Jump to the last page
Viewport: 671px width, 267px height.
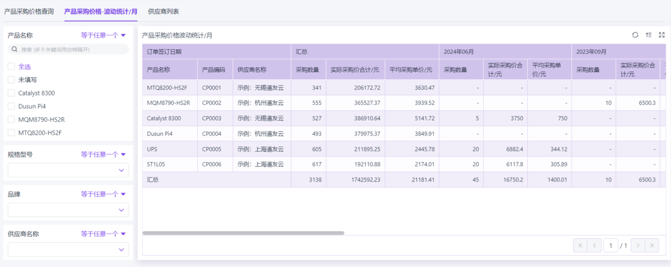click(x=652, y=245)
